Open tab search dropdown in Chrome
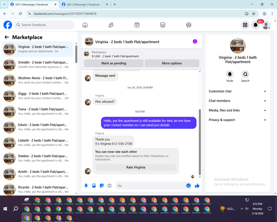277x222 pixels. [x=4, y=4]
